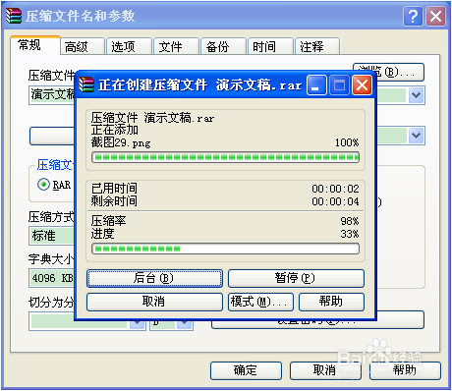
Task: Switch to the 注释 tab
Action: coord(317,46)
